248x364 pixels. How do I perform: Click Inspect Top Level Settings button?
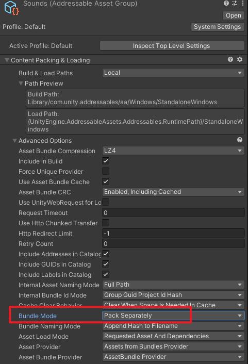coord(172,46)
